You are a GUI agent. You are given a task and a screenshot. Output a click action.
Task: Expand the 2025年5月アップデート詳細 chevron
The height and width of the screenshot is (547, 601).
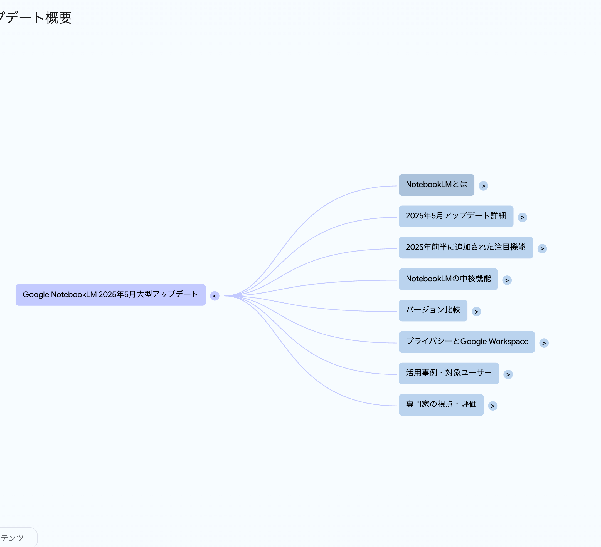pos(522,217)
